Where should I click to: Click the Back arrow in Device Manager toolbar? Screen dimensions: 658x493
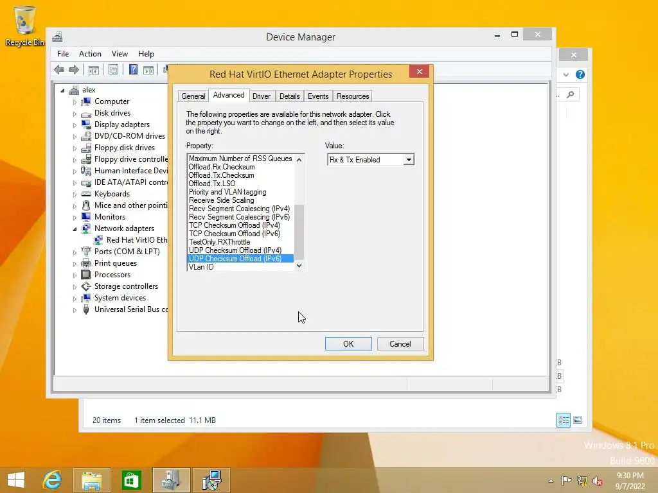59,69
